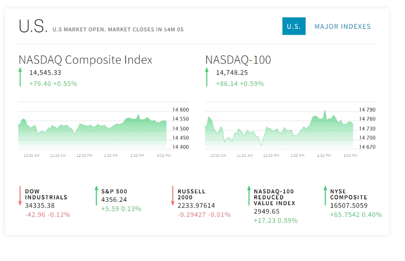The height and width of the screenshot is (261, 405).
Task: Click the S&P 500 value 4356.24
Action: point(114,200)
